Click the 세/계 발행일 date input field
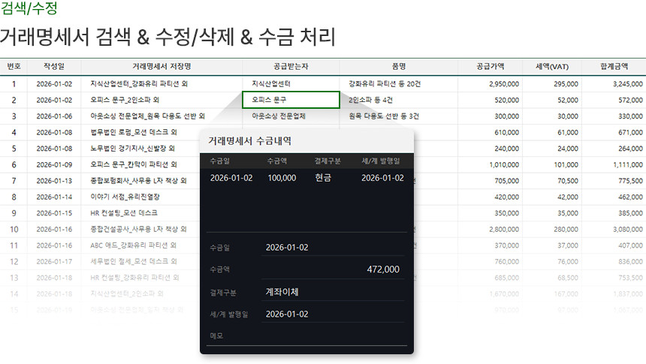The image size is (646, 364). pyautogui.click(x=331, y=314)
